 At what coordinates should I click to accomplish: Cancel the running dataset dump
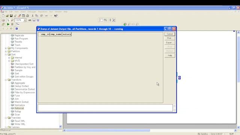pyautogui.click(x=170, y=34)
